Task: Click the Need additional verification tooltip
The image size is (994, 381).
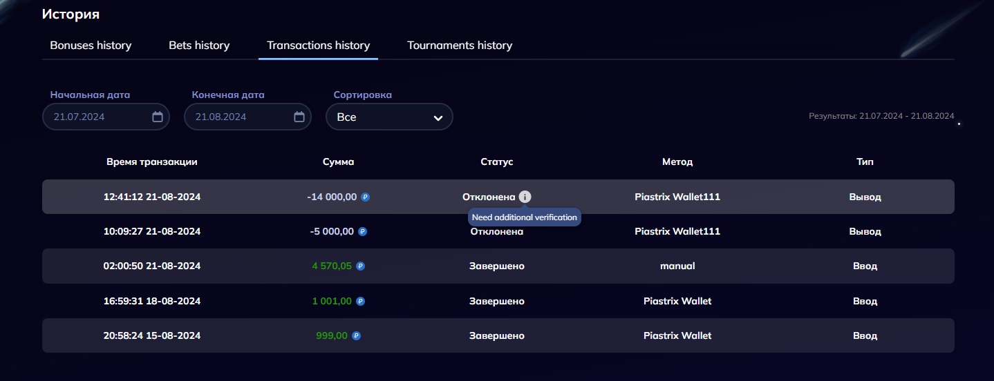Action: click(x=524, y=217)
